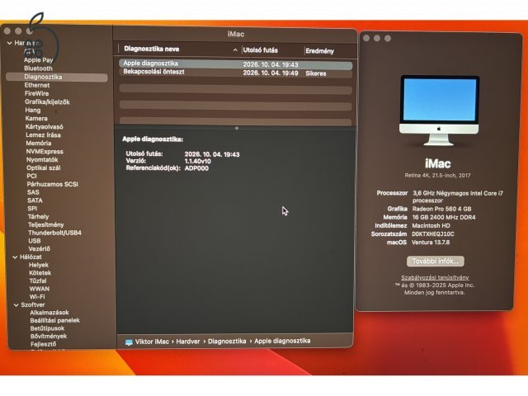
Task: Select Bluetooth in the sidebar
Action: pyautogui.click(x=38, y=68)
